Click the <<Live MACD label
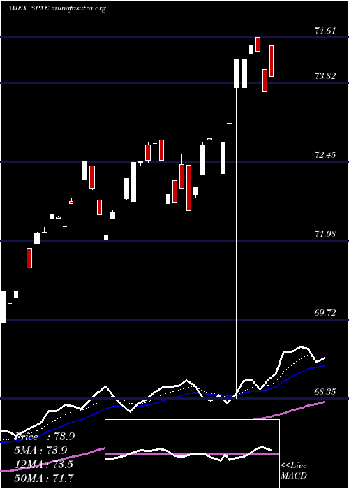This screenshot has width=349, height=489. coord(294,470)
